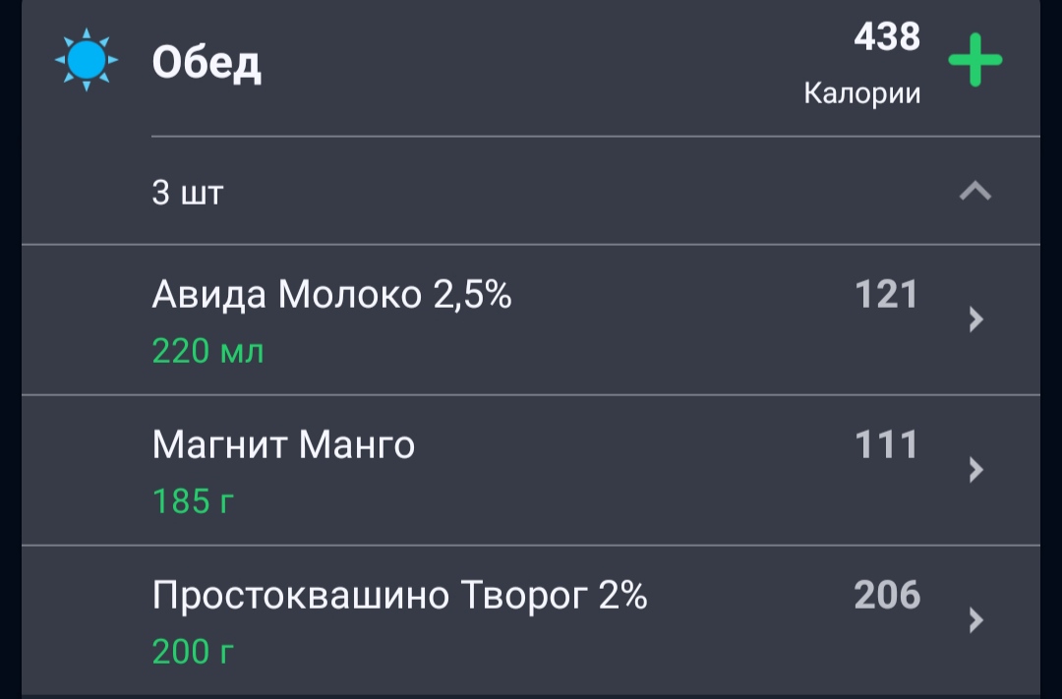
Task: Tap the 121 calorie value for milk
Action: click(x=887, y=295)
